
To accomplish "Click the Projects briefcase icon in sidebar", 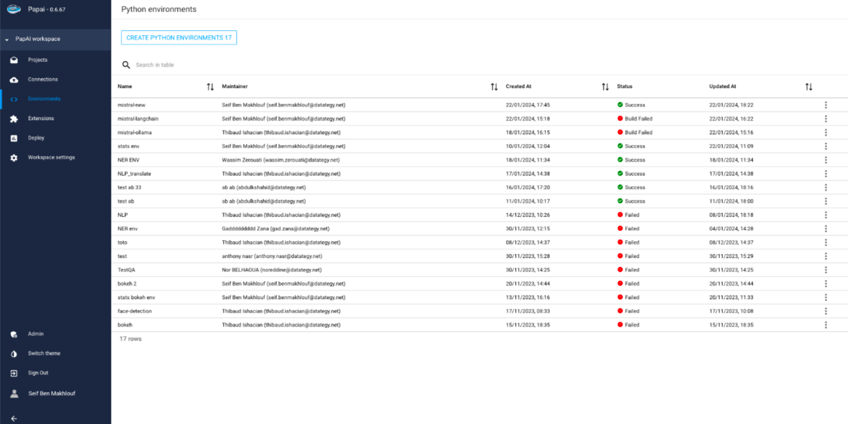I will [x=14, y=60].
